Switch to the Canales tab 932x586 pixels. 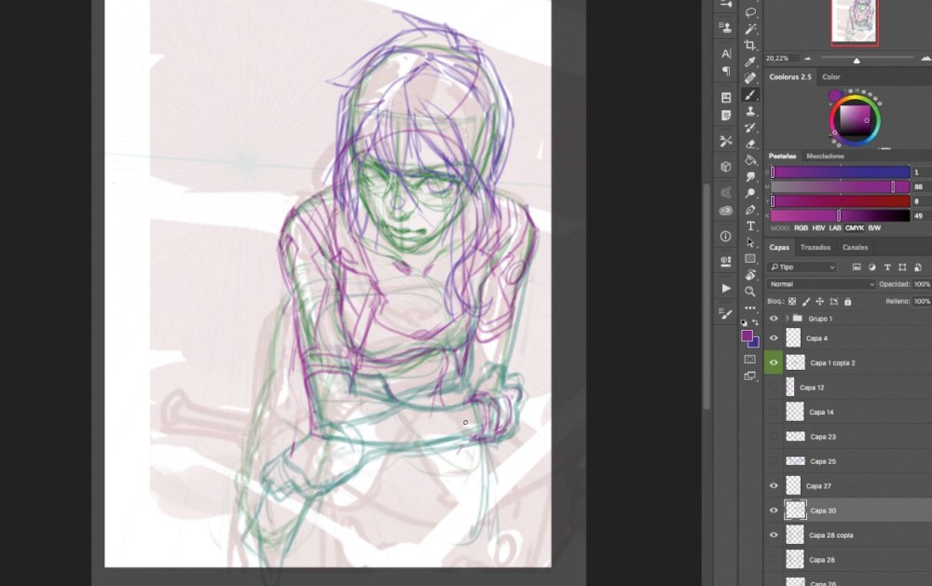(855, 247)
